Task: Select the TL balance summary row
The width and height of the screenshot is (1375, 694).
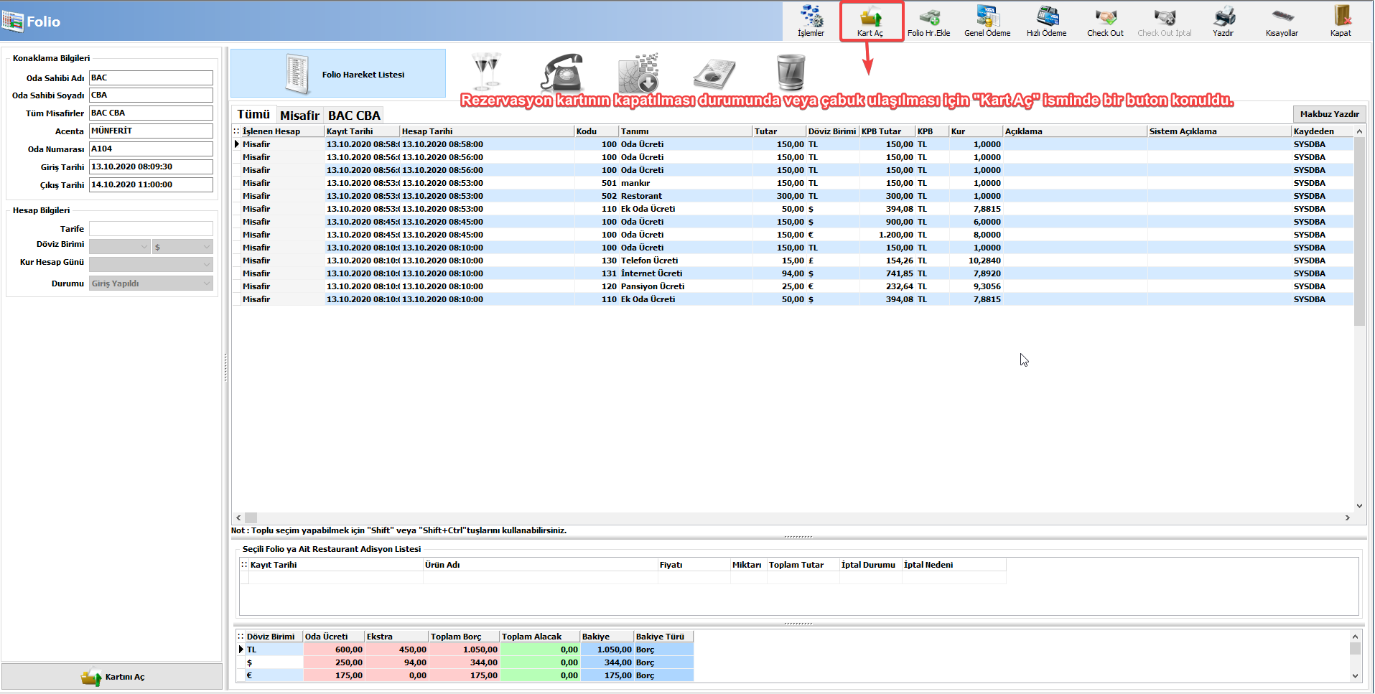Action: click(x=465, y=650)
